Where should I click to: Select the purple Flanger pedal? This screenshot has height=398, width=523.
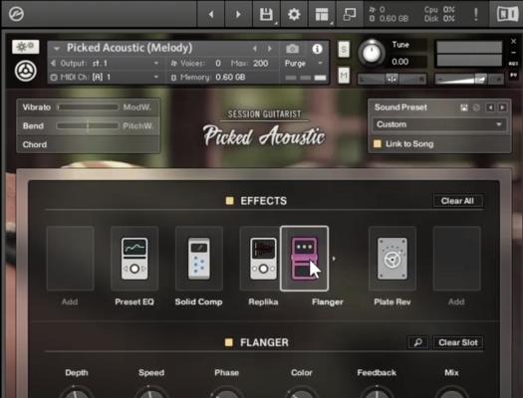click(x=304, y=259)
